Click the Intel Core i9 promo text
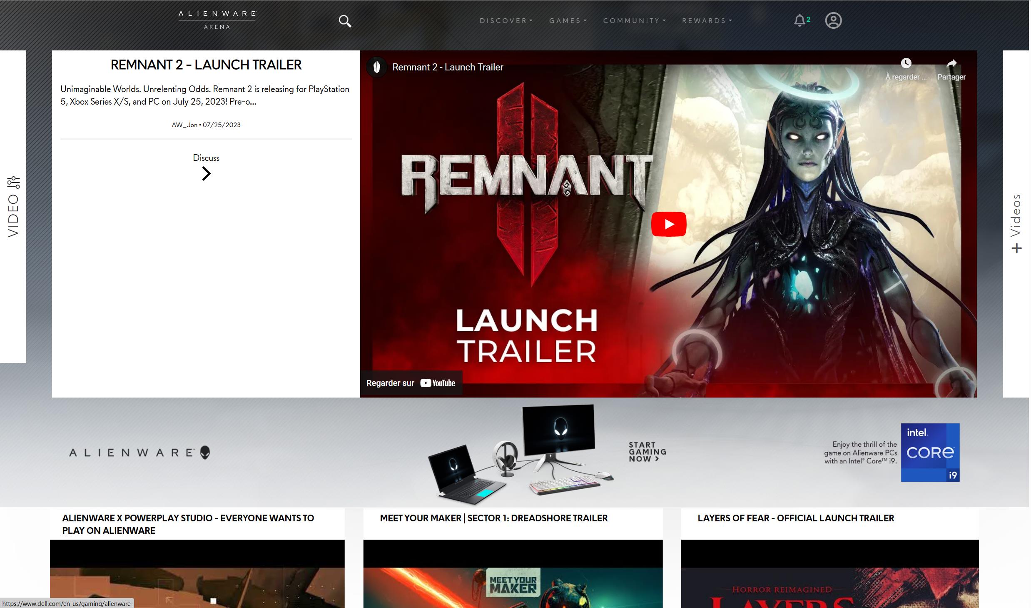The height and width of the screenshot is (608, 1031). click(x=862, y=453)
